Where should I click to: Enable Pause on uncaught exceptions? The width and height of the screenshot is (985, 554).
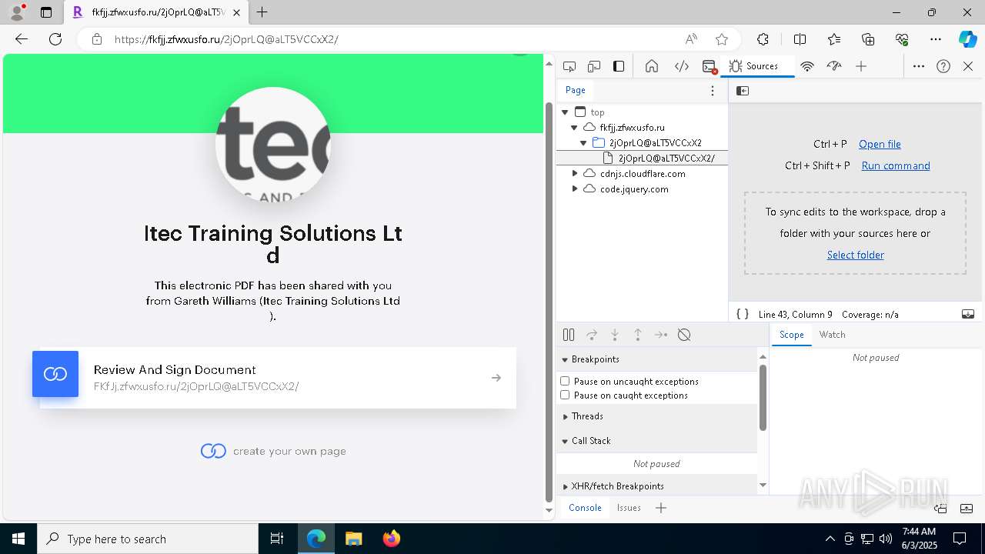click(x=565, y=381)
